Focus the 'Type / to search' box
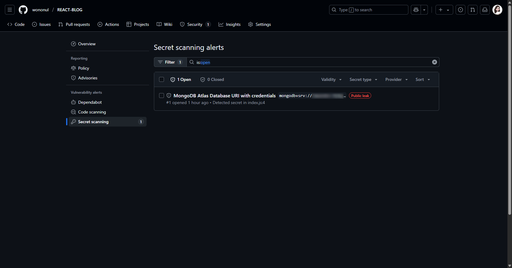The image size is (512, 268). tap(368, 10)
